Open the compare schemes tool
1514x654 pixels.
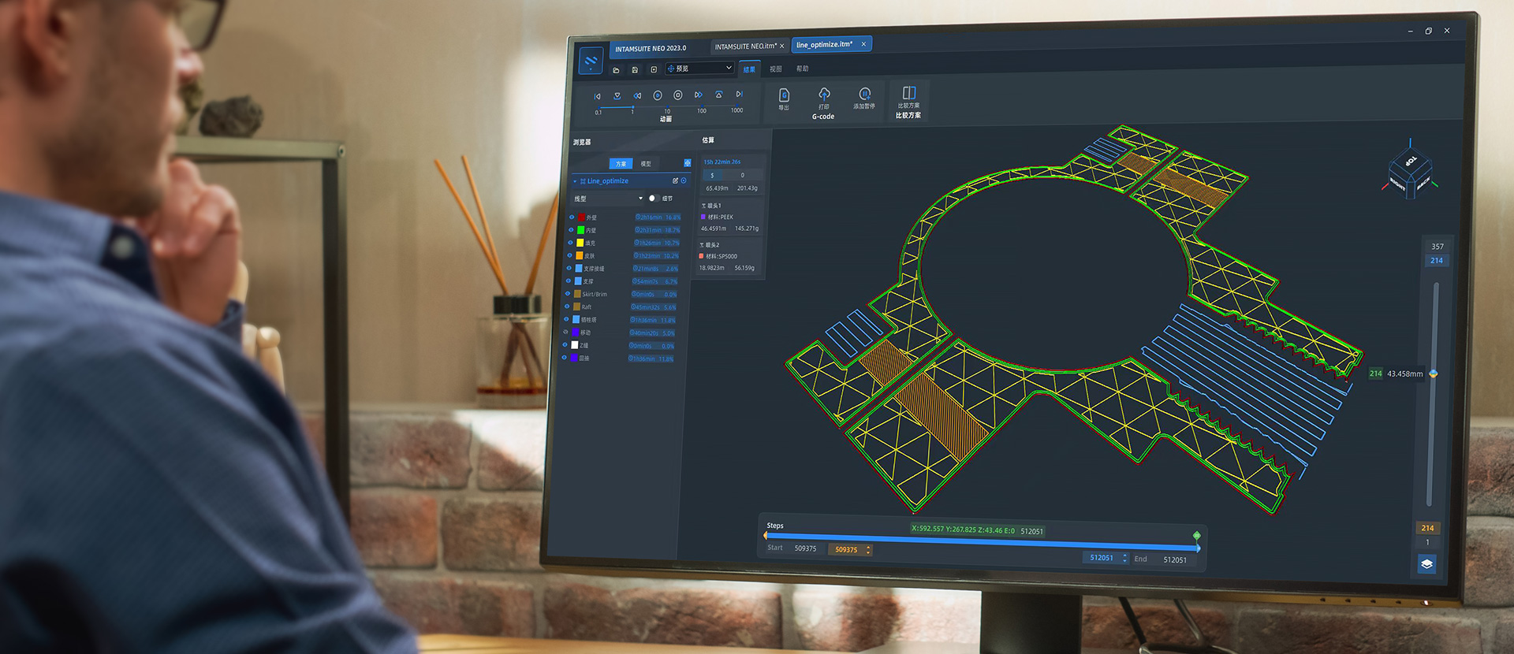[908, 94]
